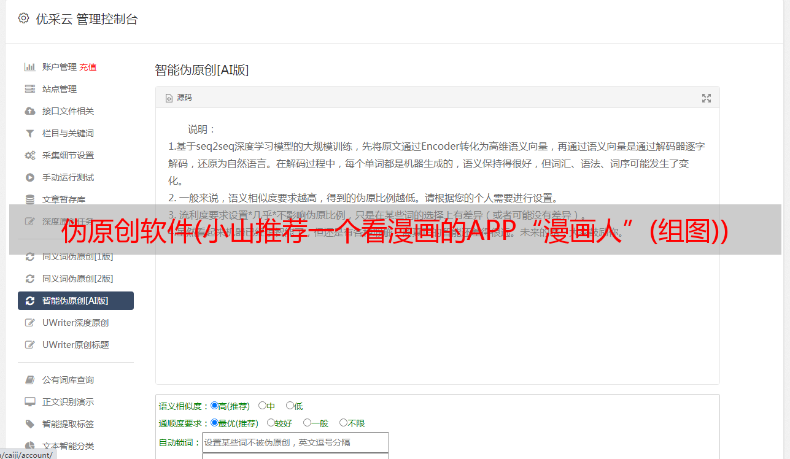
Task: Click the funnel icon for 栏目与关键词
Action: click(x=29, y=133)
